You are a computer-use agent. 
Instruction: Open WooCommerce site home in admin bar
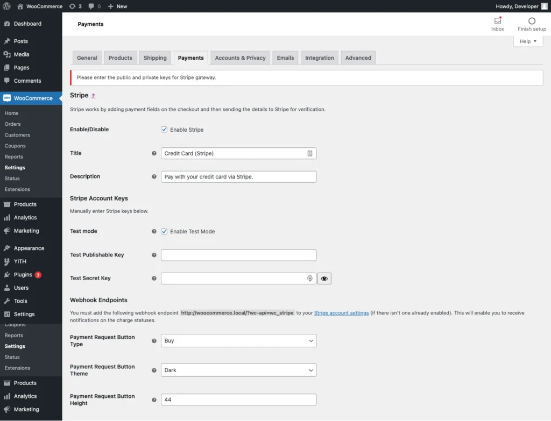(x=40, y=6)
